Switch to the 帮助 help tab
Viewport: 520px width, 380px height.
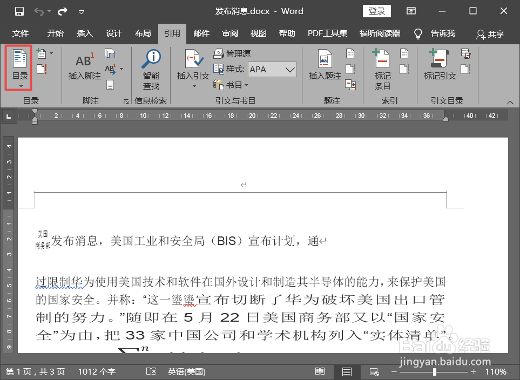[x=287, y=33]
